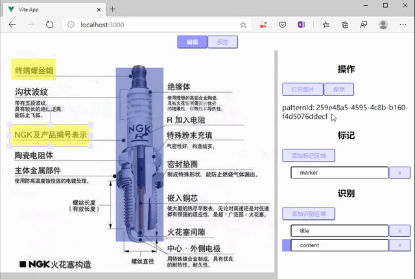Open the Favorites list icon
415x279 pixels.
click(x=326, y=25)
